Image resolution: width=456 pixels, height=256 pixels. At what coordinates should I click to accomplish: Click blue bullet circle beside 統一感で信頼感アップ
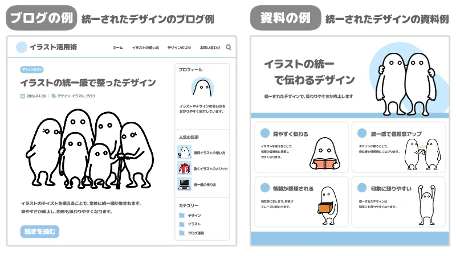pyautogui.click(x=362, y=133)
